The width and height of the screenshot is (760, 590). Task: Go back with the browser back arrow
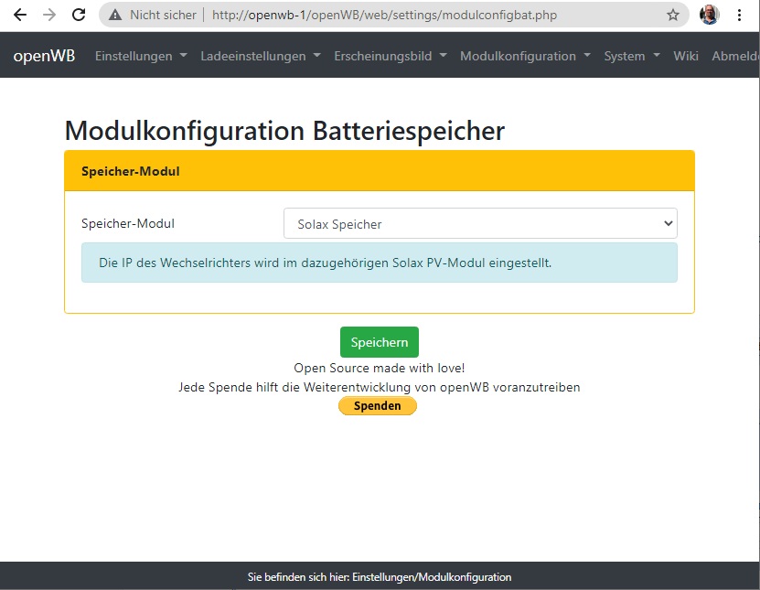(x=20, y=15)
